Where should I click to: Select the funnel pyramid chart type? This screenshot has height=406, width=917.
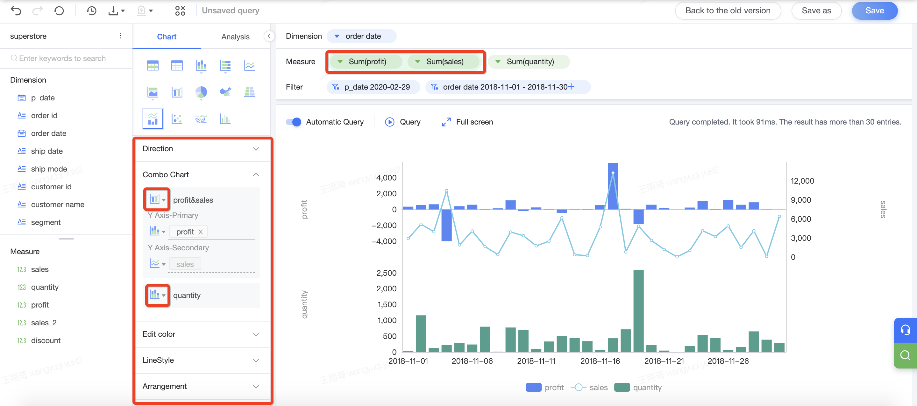[250, 92]
